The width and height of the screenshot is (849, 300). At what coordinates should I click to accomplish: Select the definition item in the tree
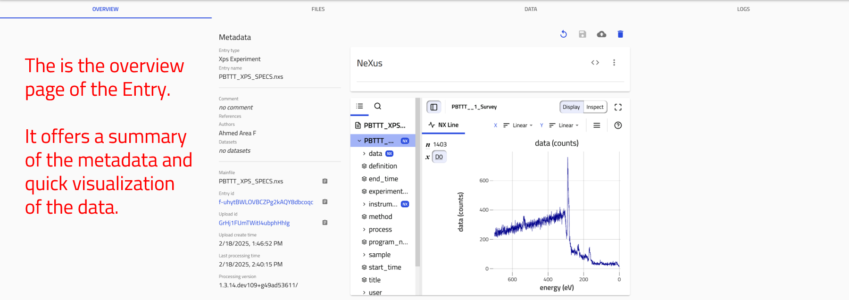click(383, 166)
